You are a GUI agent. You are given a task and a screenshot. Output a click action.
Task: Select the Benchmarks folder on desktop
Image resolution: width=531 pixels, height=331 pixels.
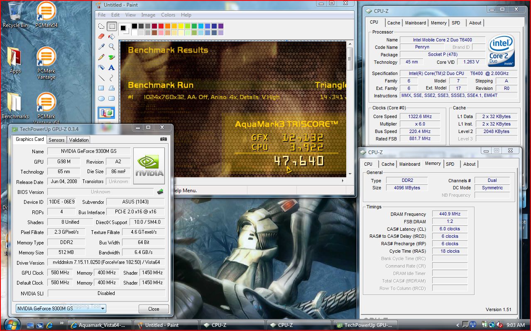tap(15, 106)
